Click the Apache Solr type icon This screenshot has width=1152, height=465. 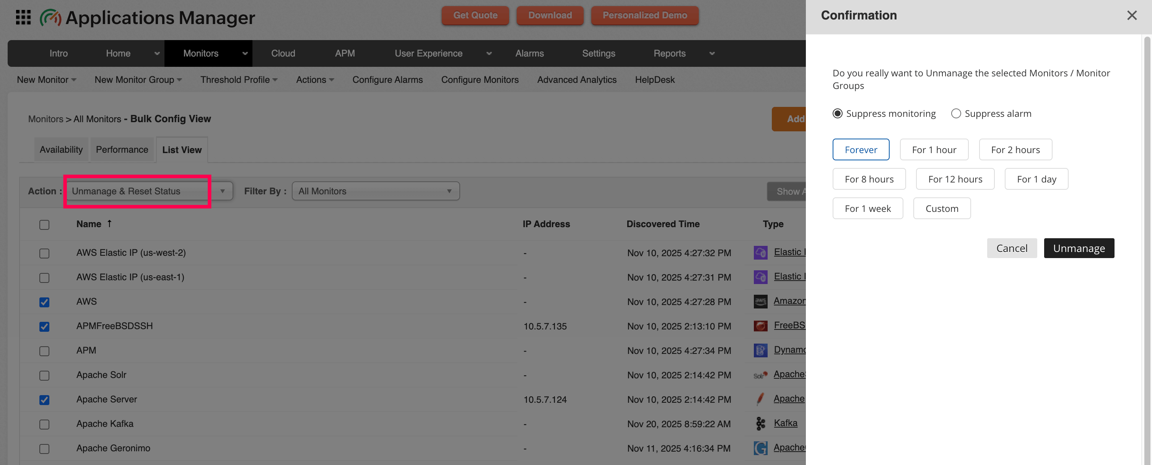tap(760, 375)
